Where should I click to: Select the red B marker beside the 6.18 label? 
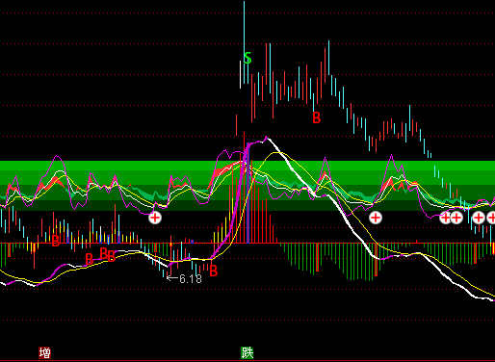(214, 271)
